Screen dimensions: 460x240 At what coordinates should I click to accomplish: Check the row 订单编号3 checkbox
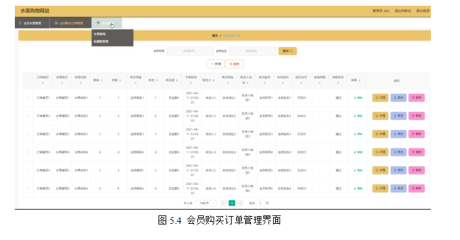pos(28,135)
